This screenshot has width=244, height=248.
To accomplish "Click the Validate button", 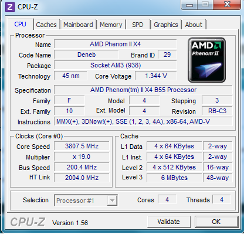I will coord(169,222).
